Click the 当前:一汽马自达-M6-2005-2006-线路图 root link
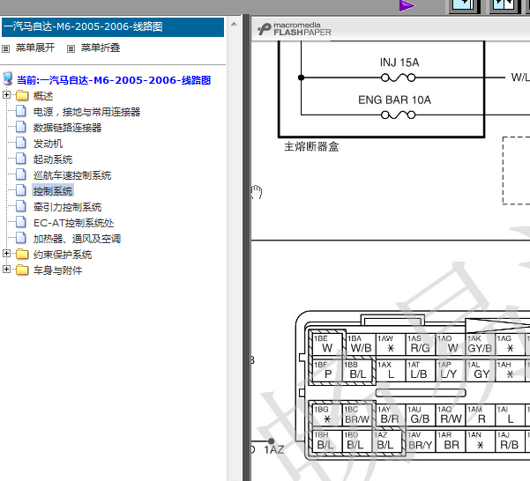The height and width of the screenshot is (481, 530). pos(114,80)
